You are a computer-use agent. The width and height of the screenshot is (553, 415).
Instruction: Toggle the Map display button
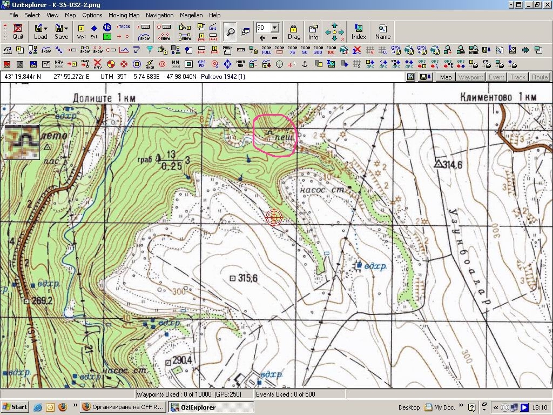point(446,77)
